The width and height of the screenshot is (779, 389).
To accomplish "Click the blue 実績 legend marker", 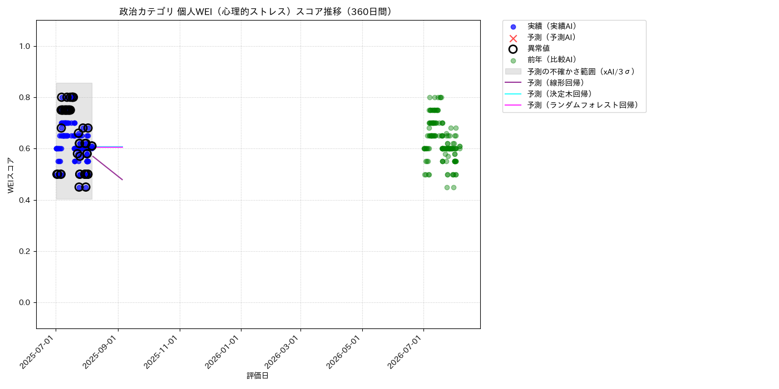I will [513, 27].
